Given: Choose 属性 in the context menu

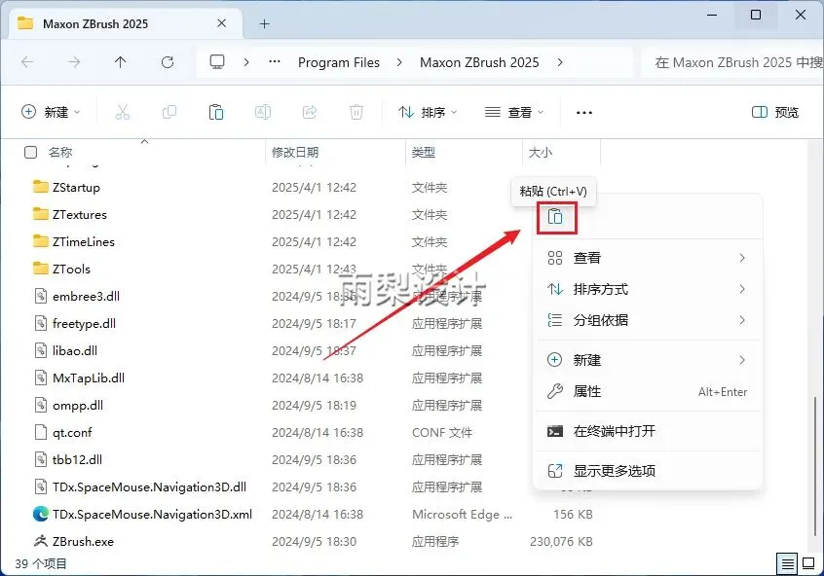Looking at the screenshot, I should pos(648,391).
